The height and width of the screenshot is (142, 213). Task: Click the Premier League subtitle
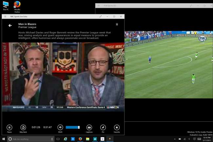[x=27, y=27]
